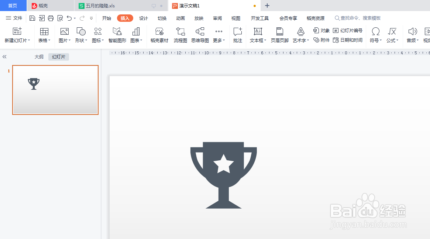
Task: Open Print Preview icon
Action: (x=60, y=18)
